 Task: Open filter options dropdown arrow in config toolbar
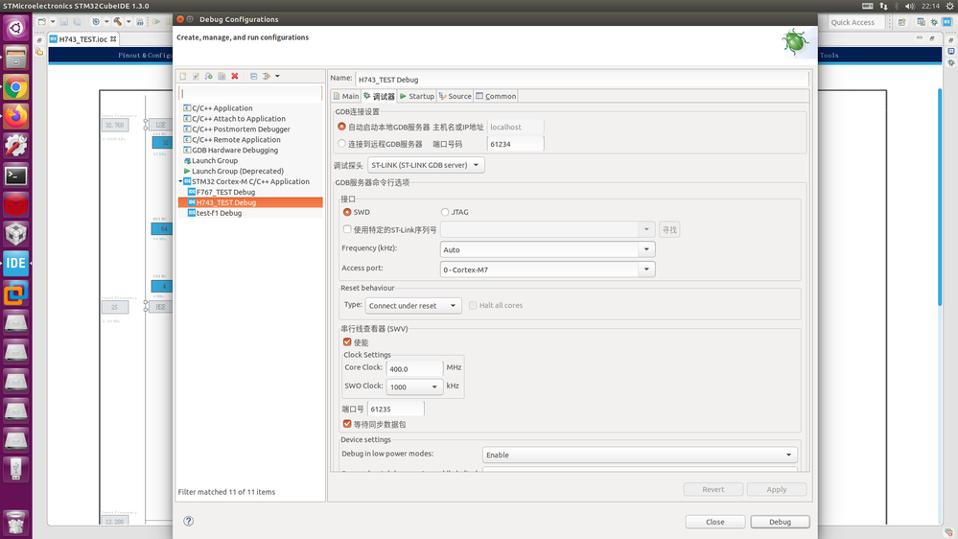277,77
